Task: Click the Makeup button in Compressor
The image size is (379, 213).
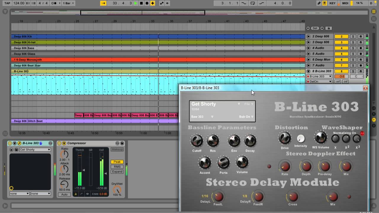Action: [x=117, y=149]
